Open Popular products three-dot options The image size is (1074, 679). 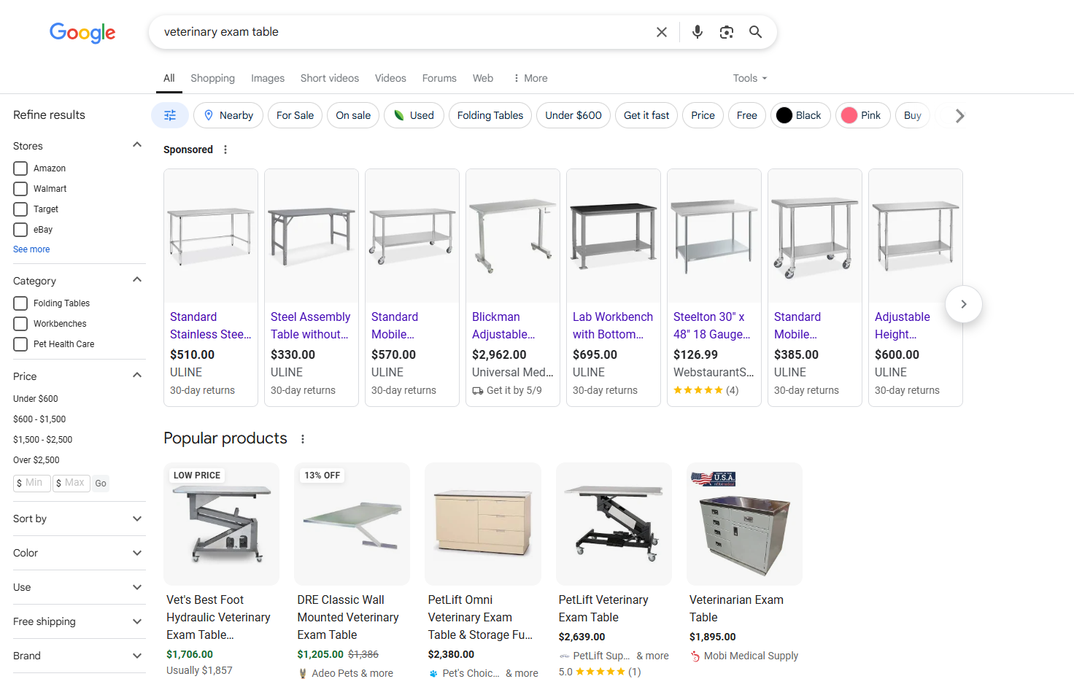pos(303,439)
